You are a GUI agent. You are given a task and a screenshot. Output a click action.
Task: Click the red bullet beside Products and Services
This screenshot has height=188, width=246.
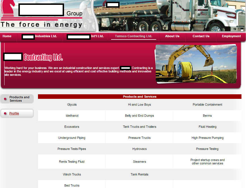point(5,99)
